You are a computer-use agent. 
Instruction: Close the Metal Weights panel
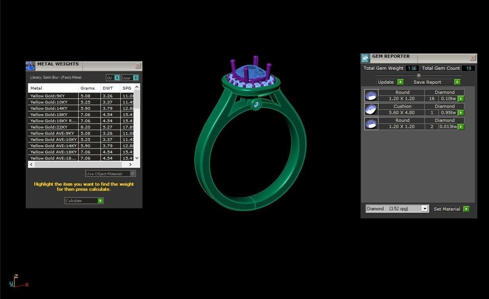point(138,66)
